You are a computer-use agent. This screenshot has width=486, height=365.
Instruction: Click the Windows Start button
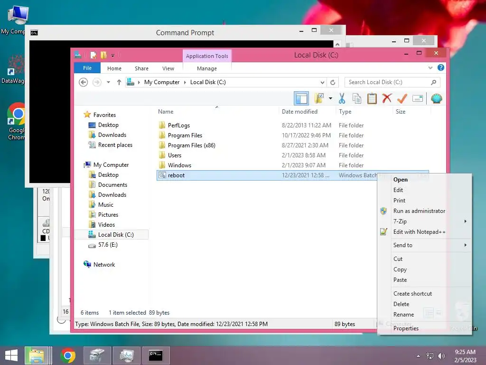coord(11,355)
